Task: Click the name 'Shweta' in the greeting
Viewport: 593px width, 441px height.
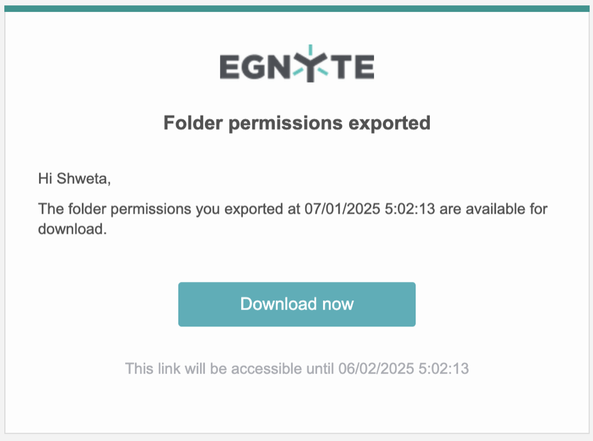Action: coord(83,179)
